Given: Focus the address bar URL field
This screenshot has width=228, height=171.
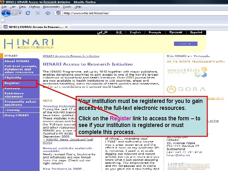Looking at the screenshot, I should pyautogui.click(x=145, y=13).
